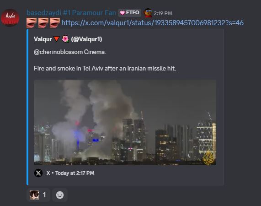Click username basedzaydi #1 Paramour Fan
The image size is (261, 206).
(x=71, y=13)
